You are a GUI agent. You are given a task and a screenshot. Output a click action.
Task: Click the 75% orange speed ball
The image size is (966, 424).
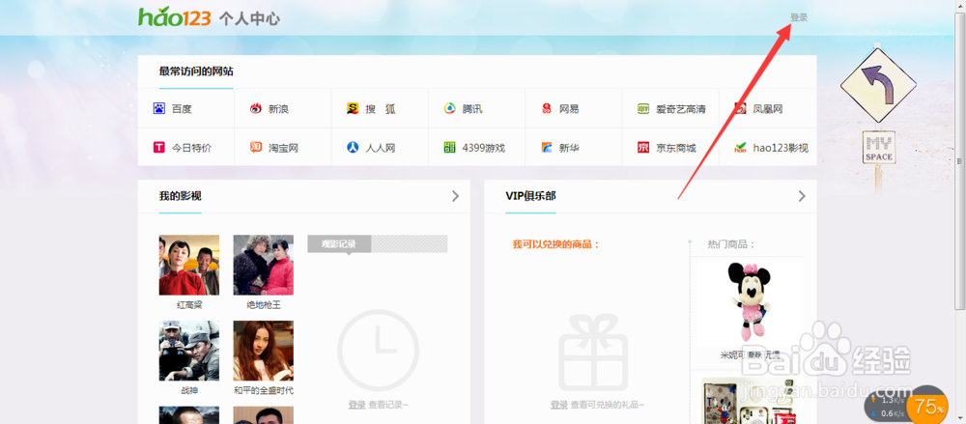click(929, 406)
